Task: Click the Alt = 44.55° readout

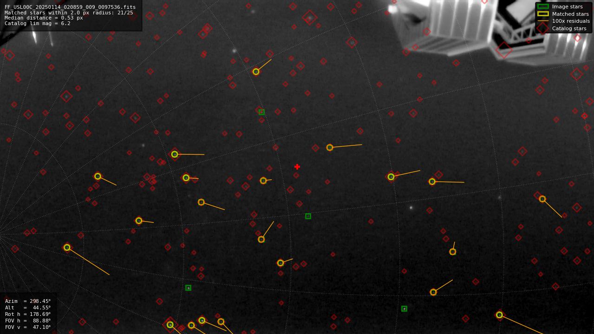Action: 28,308
